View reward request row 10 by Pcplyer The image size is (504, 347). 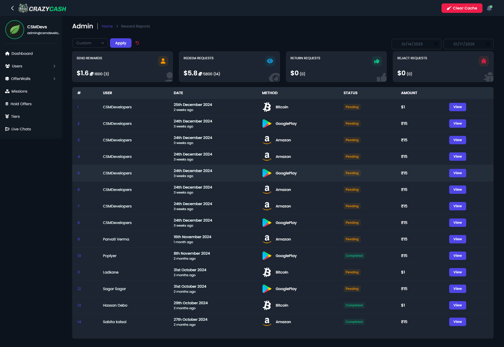[x=457, y=256]
